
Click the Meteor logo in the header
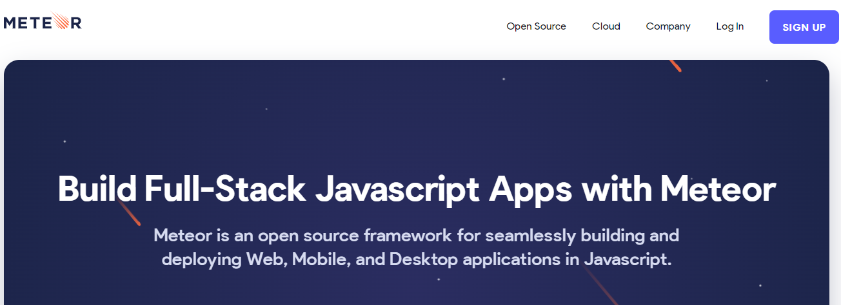(x=43, y=22)
